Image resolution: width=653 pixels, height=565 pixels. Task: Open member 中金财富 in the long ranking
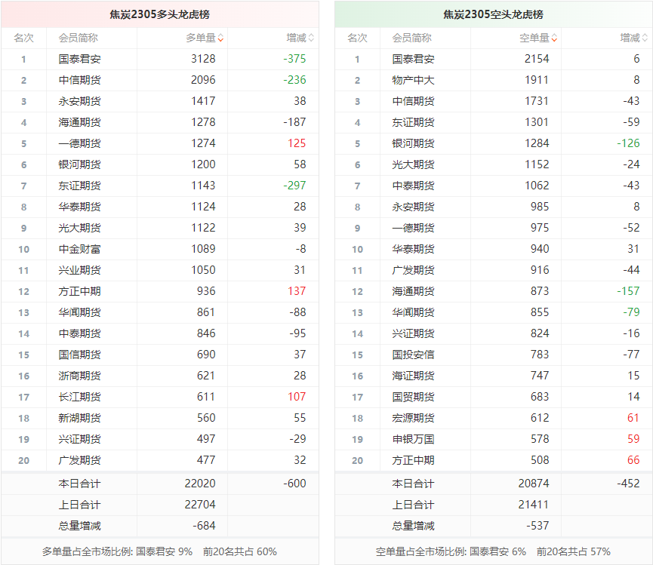(79, 249)
